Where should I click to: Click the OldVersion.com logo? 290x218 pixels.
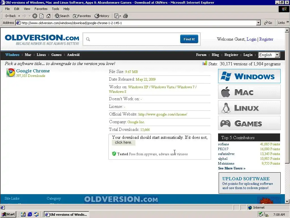point(42,40)
